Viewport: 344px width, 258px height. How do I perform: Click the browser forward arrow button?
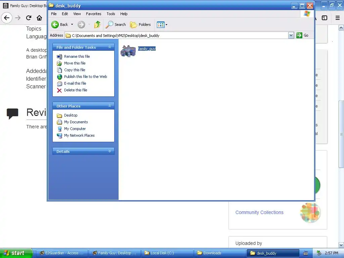pos(18,18)
